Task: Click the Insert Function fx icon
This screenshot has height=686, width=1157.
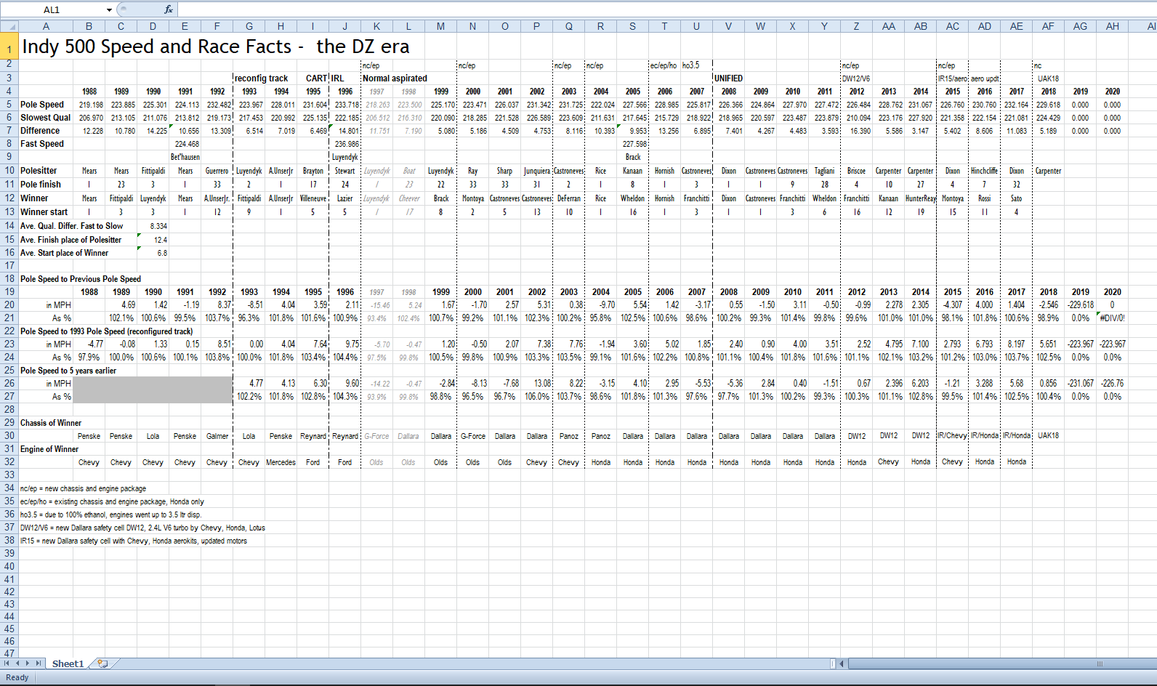Action: (x=169, y=9)
